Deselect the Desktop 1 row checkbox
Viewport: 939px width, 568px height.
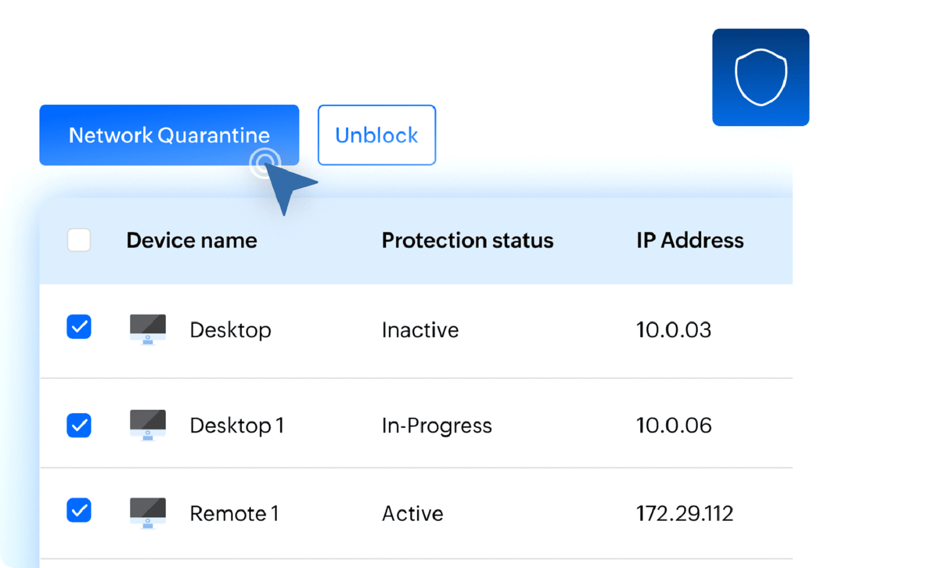(x=79, y=426)
